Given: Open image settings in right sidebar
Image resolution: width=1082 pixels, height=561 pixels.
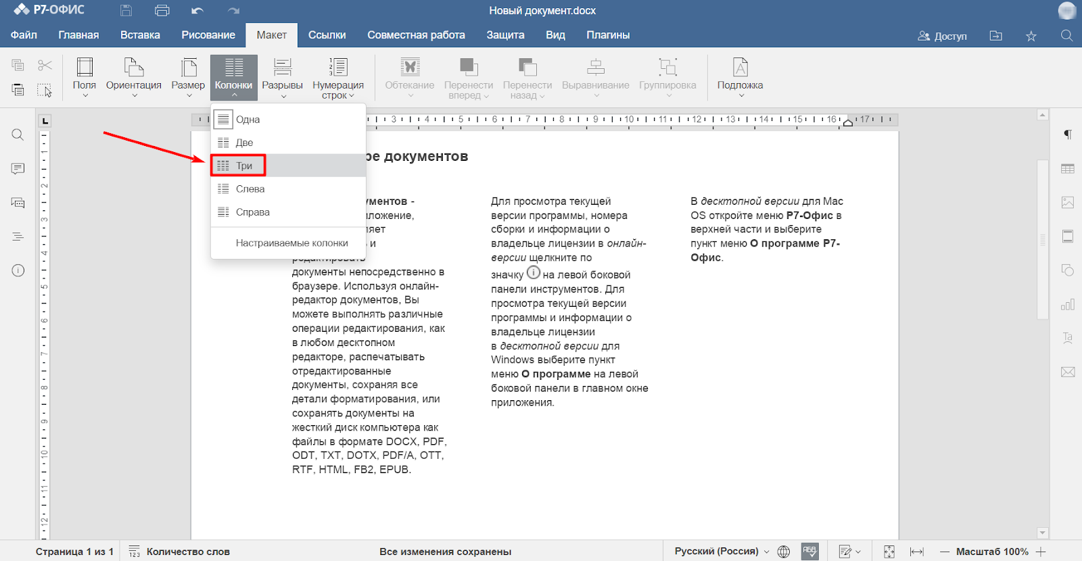Looking at the screenshot, I should coord(1068,202).
